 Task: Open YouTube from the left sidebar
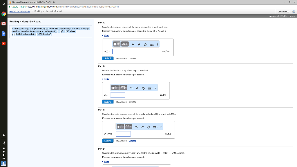[x=4, y=43]
